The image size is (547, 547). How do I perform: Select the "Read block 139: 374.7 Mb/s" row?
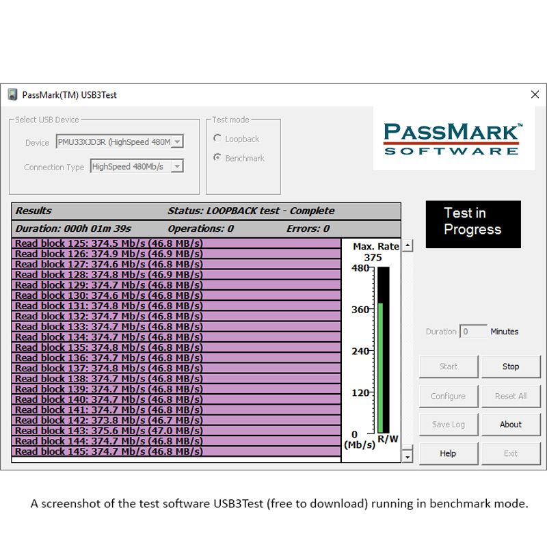[x=176, y=389]
